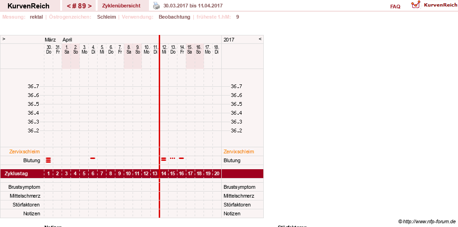The width and height of the screenshot is (458, 227).
Task: Click cycle day 17 in the Zyklustag bar
Action: click(x=190, y=173)
